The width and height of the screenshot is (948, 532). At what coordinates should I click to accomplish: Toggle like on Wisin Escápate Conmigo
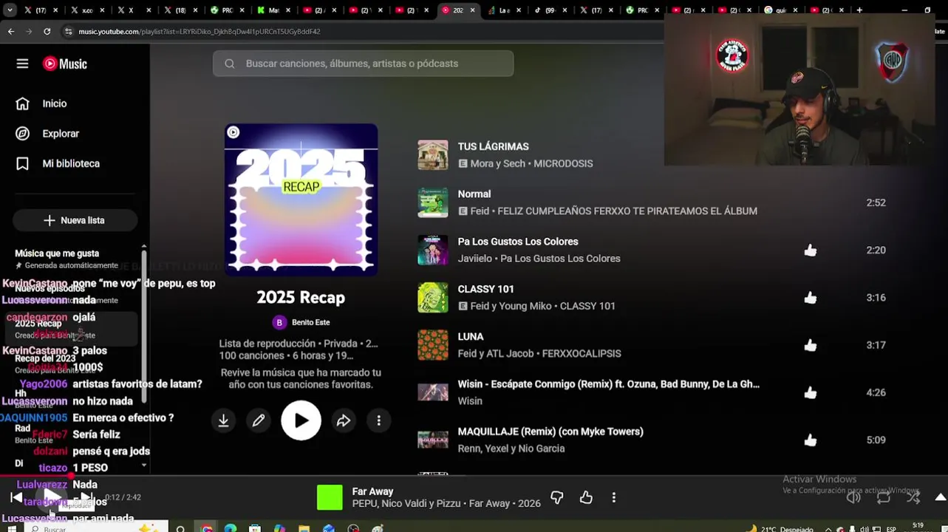pyautogui.click(x=811, y=392)
